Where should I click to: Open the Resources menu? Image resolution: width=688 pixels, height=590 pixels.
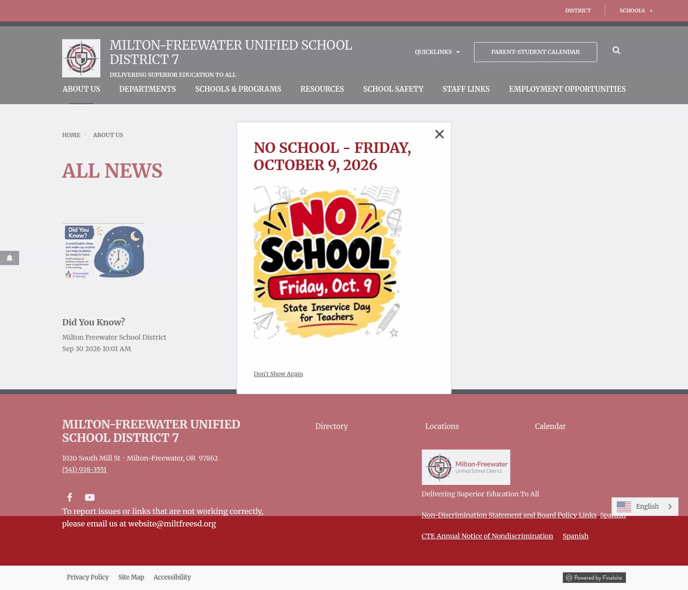[322, 89]
